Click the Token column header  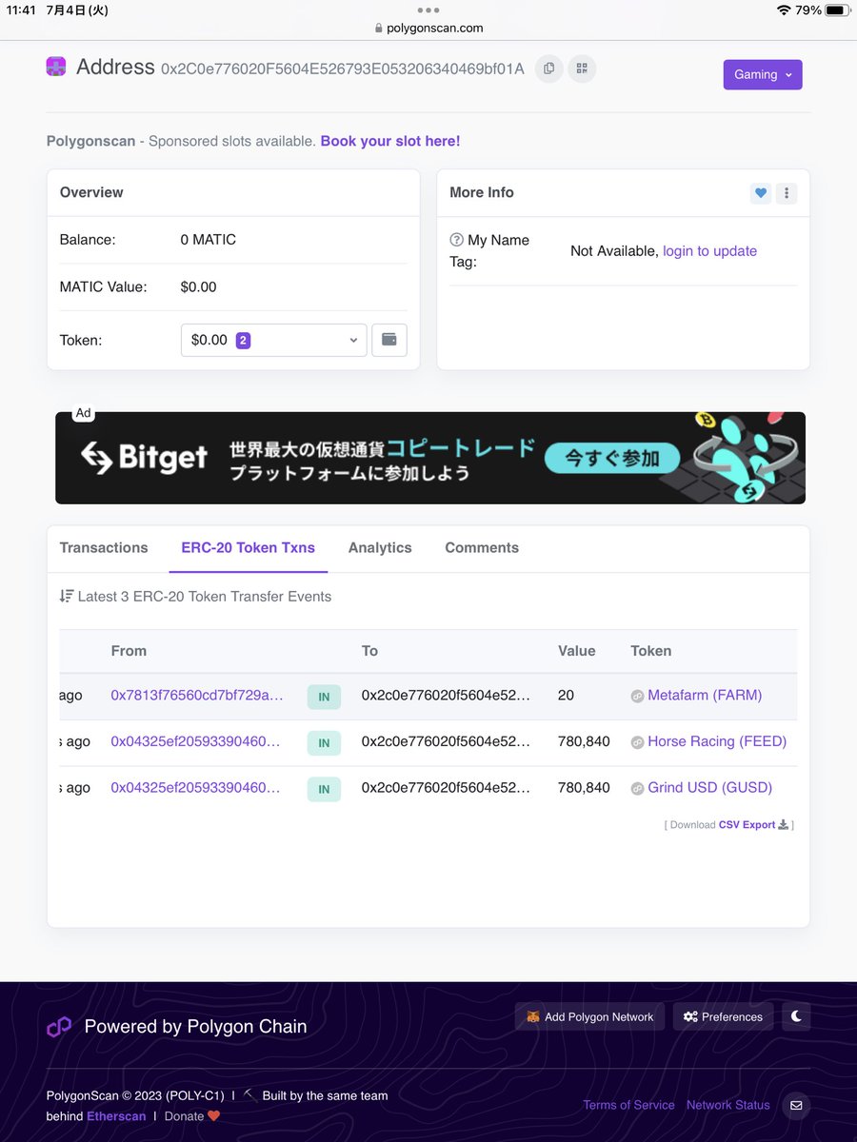tap(651, 651)
